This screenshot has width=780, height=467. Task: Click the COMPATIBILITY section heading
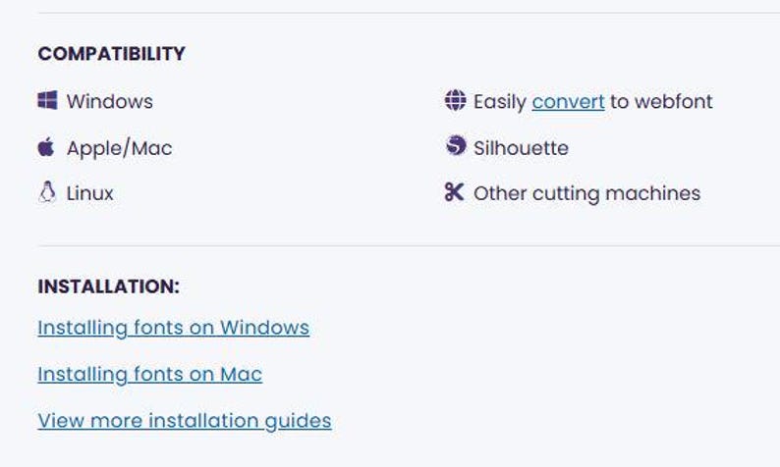pos(111,54)
